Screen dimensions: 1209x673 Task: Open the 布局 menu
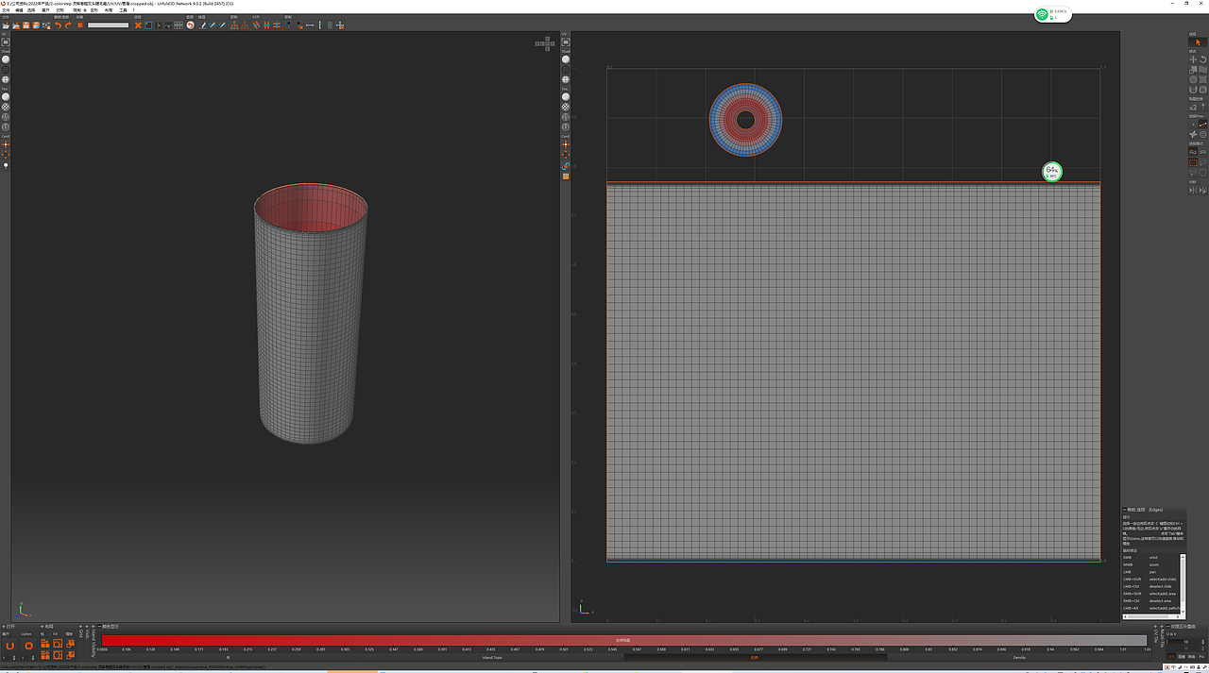pos(109,10)
